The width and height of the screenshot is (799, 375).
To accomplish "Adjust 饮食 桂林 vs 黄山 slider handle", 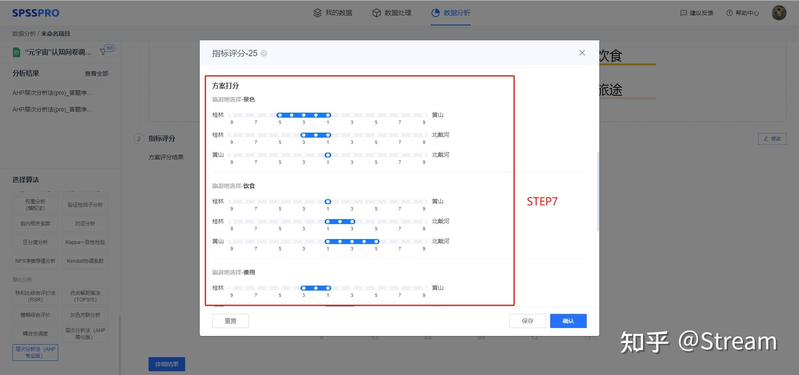I will point(328,202).
